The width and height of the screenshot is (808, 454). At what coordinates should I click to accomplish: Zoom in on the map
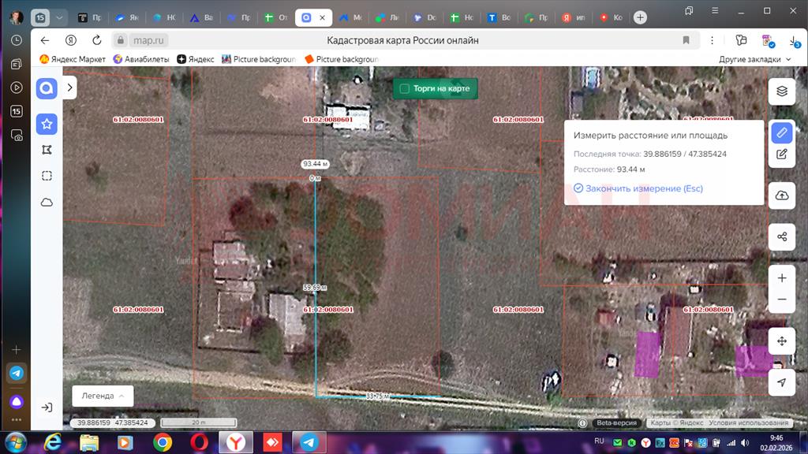pyautogui.click(x=781, y=278)
